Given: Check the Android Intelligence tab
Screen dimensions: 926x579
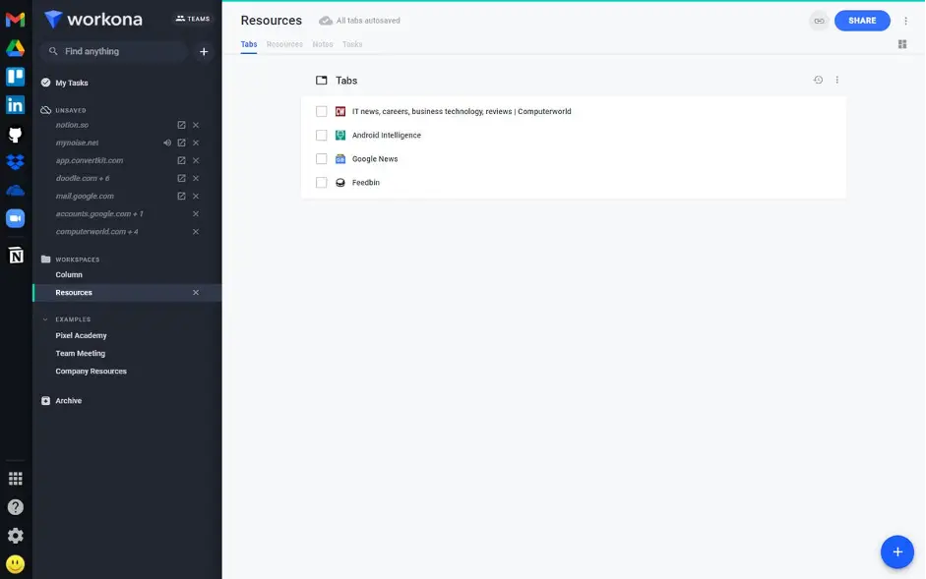Looking at the screenshot, I should point(321,135).
